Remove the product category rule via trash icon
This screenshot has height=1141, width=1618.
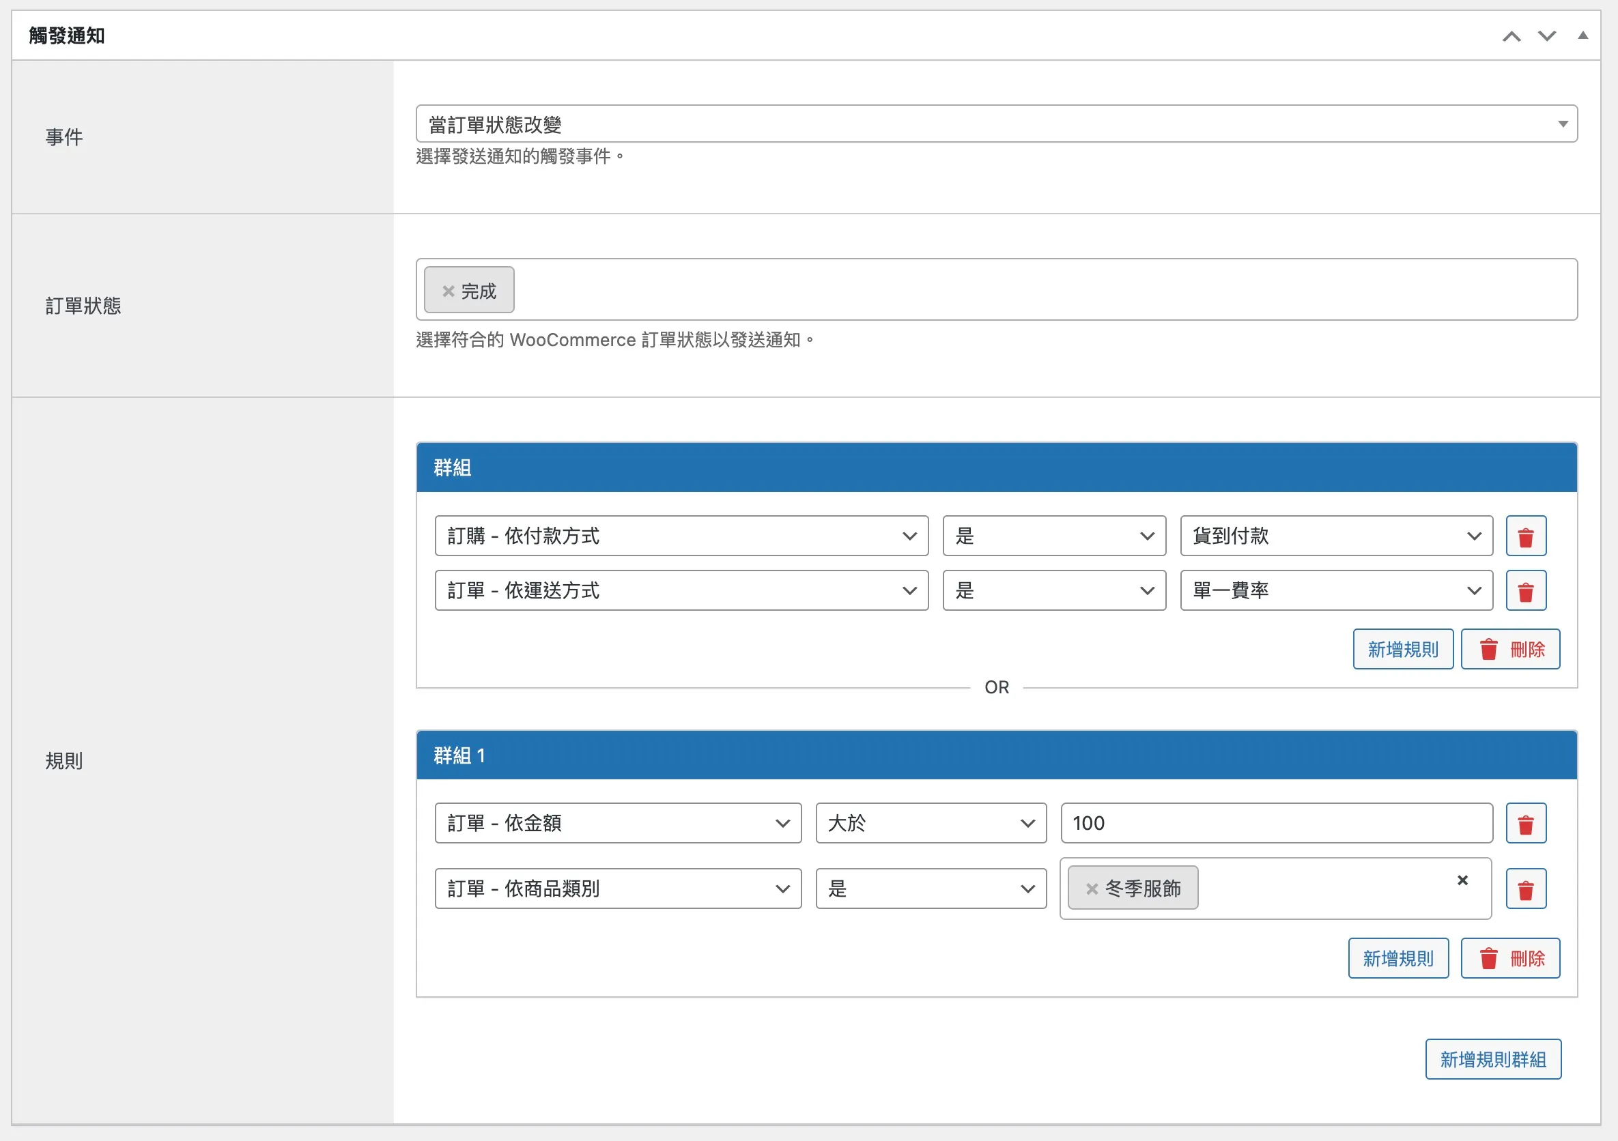(x=1526, y=888)
